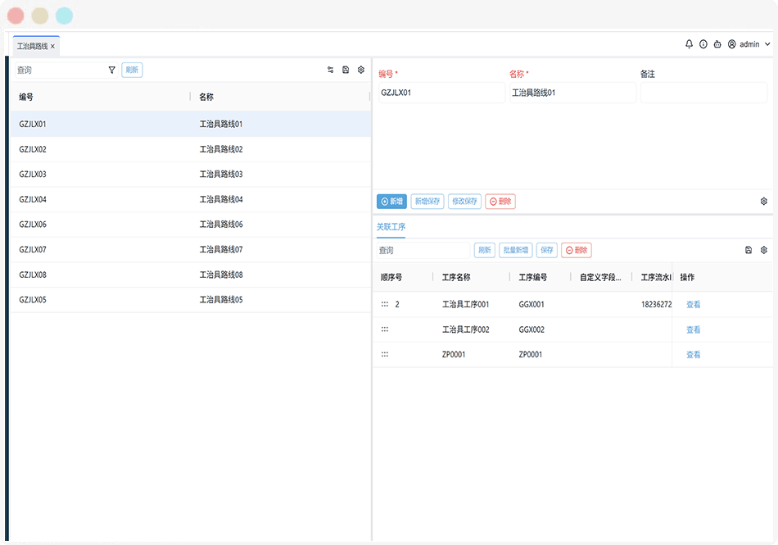Click the 名称 input containing 工治具路线01
The width and height of the screenshot is (778, 545).
coord(572,93)
